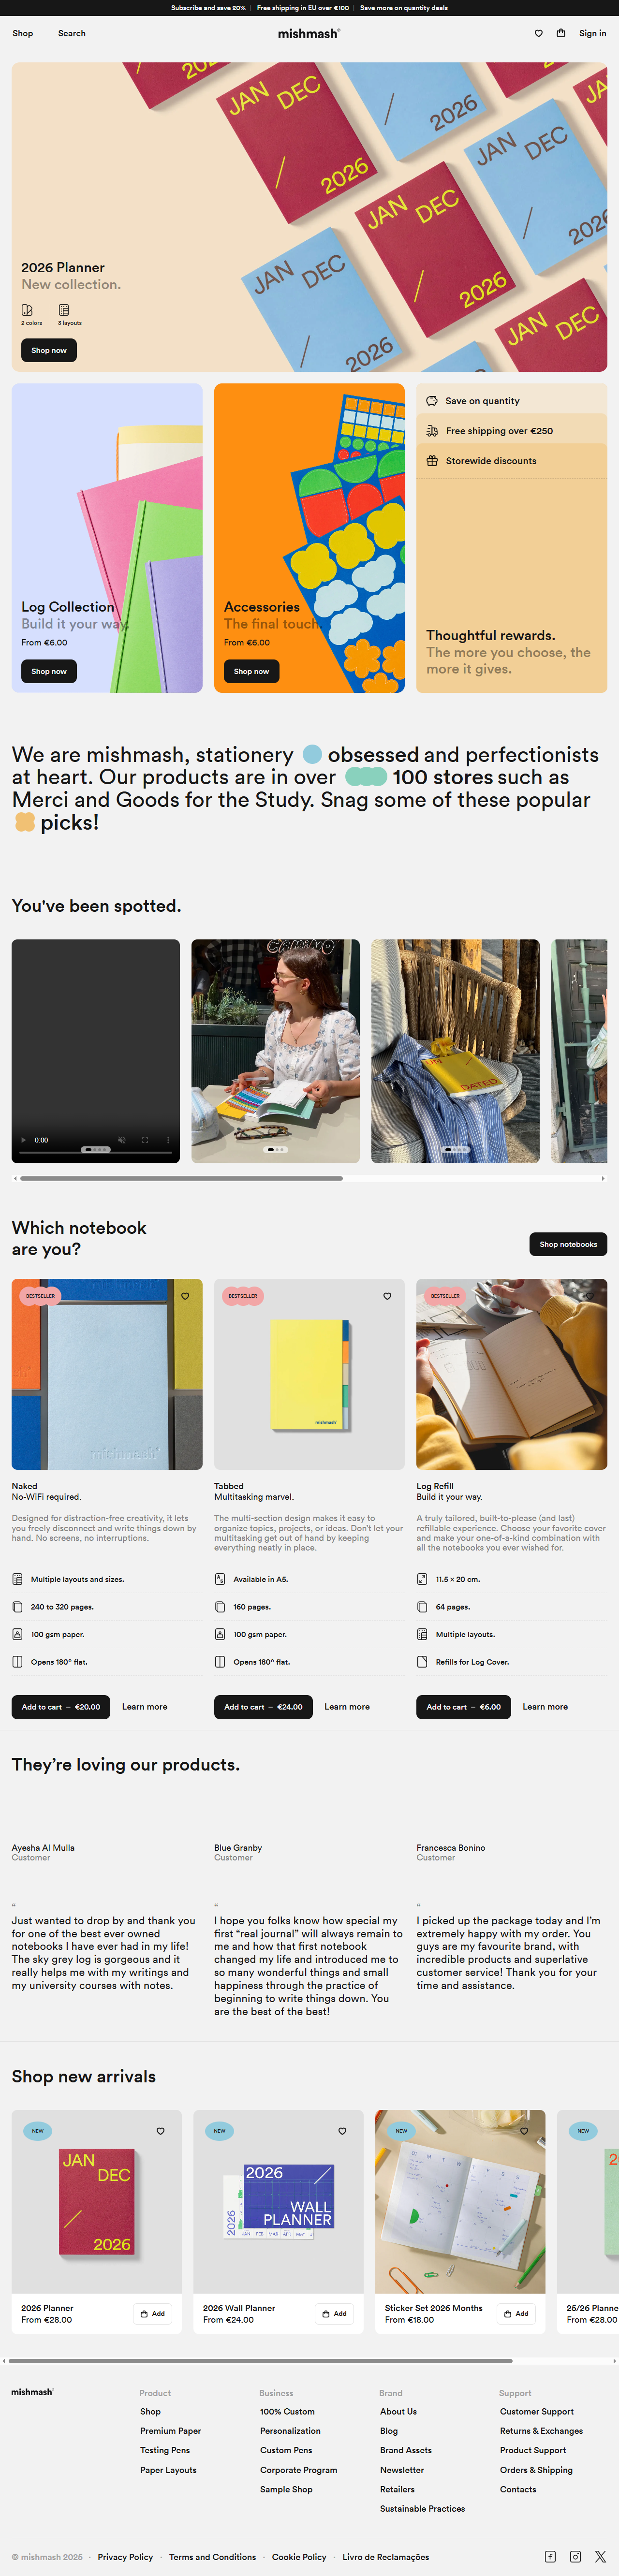Click Shop notebooks button
Screen dimensions: 619x2576
click(x=568, y=1244)
